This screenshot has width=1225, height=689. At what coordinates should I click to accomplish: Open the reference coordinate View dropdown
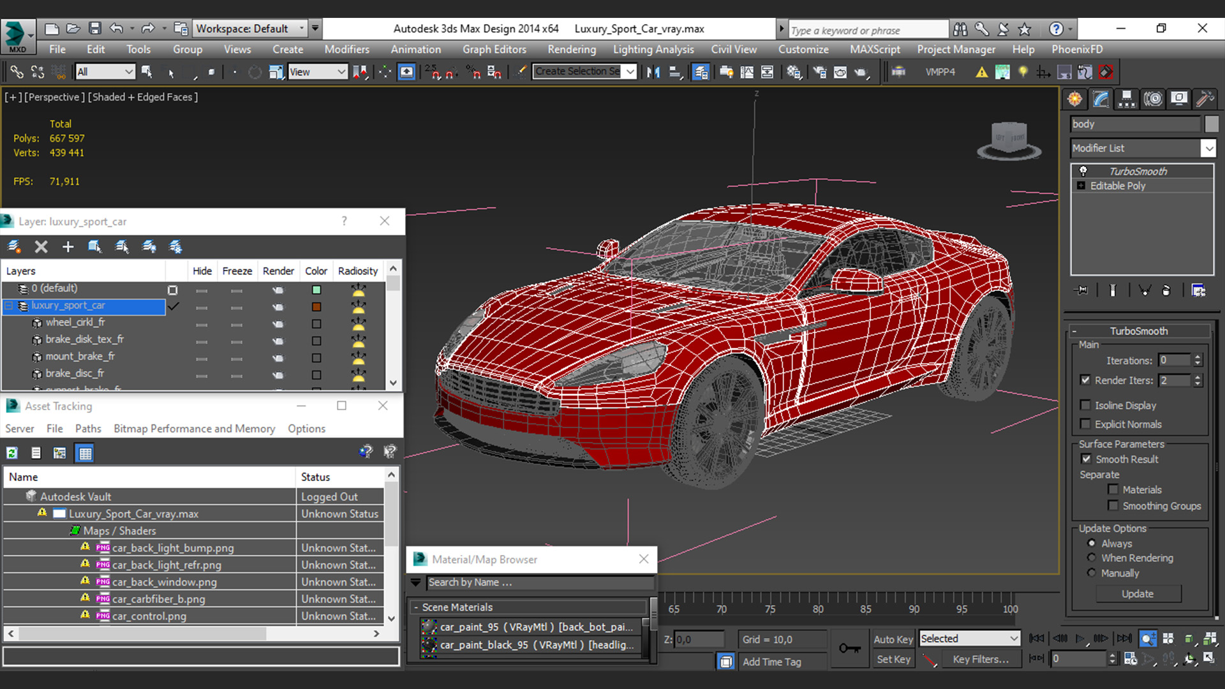coord(317,72)
